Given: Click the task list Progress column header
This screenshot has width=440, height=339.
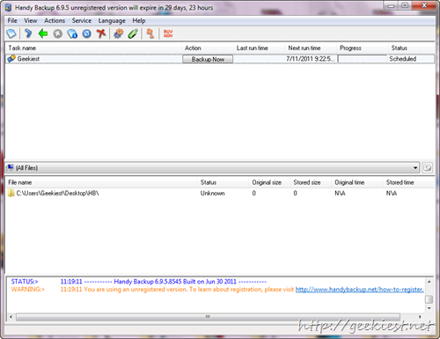Looking at the screenshot, I should pyautogui.click(x=363, y=48).
